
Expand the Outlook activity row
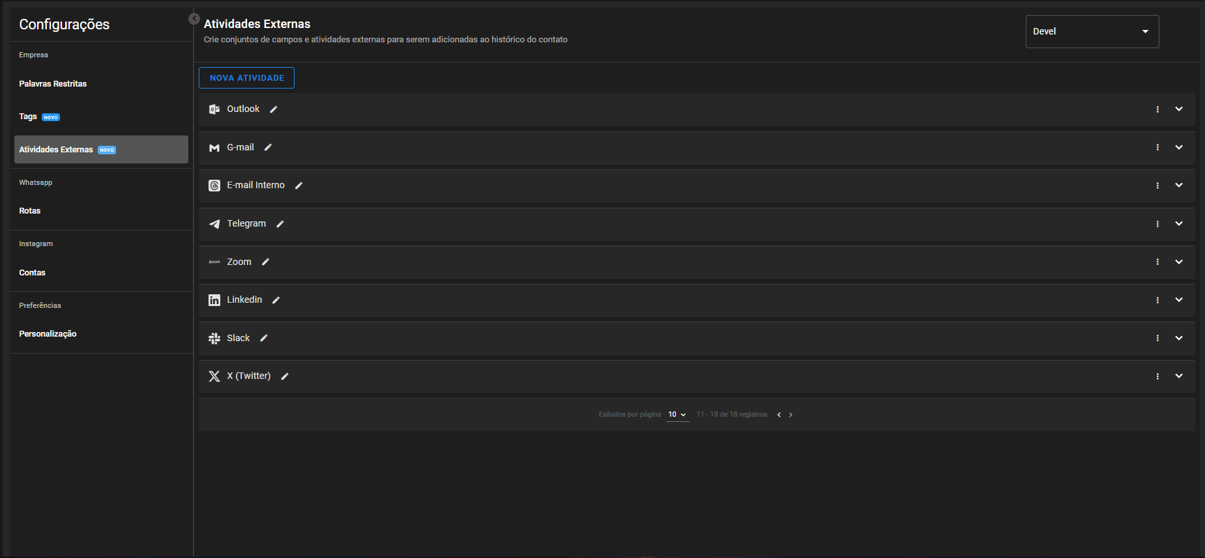[1179, 109]
